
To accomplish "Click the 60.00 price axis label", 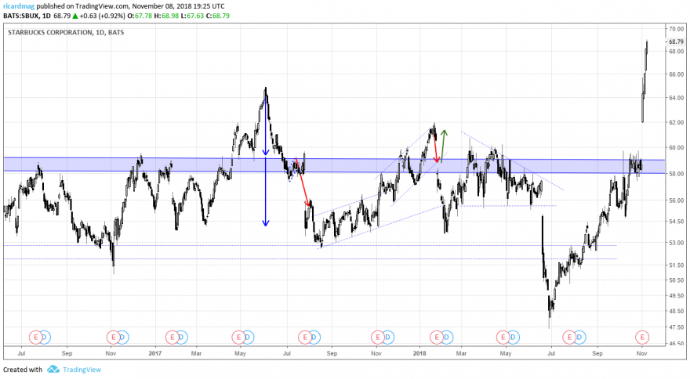I will (x=677, y=147).
